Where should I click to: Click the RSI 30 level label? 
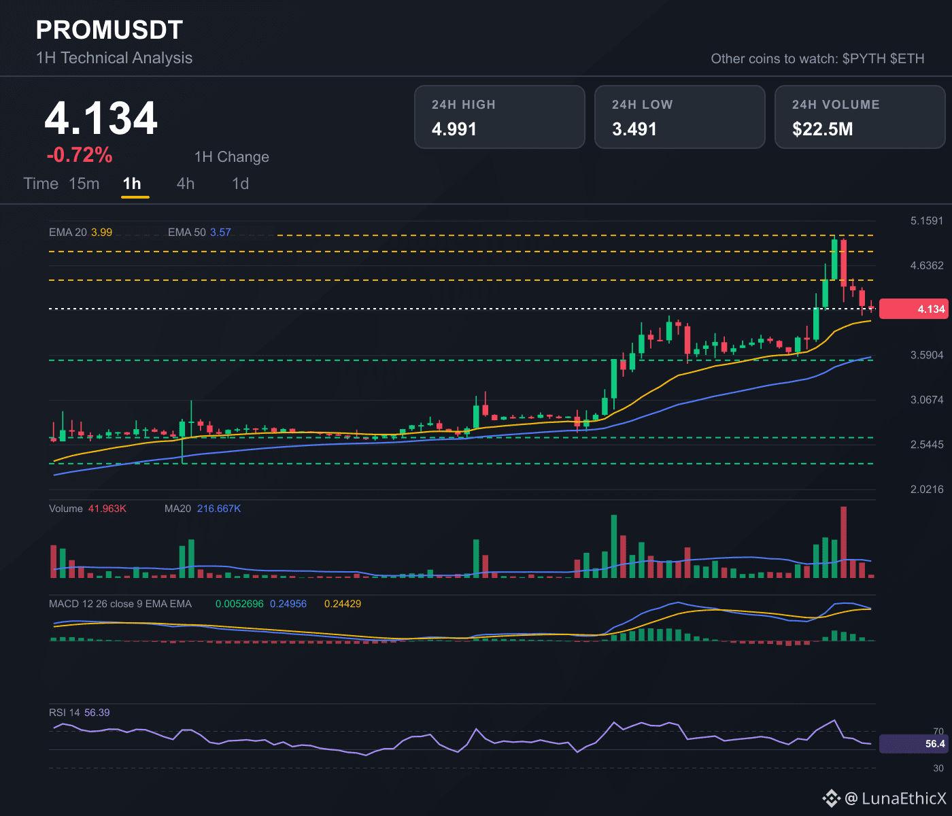coord(938,768)
